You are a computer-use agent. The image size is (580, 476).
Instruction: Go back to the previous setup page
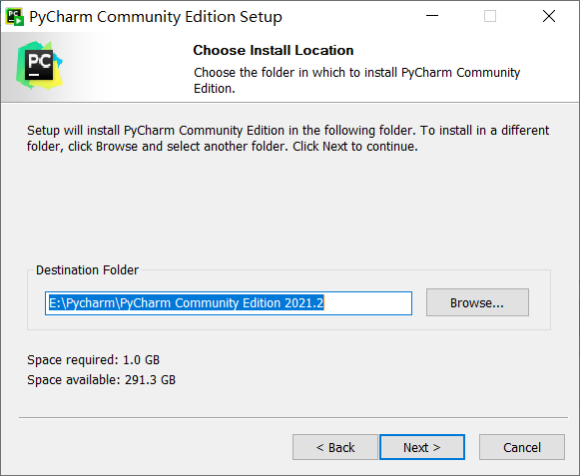335,447
